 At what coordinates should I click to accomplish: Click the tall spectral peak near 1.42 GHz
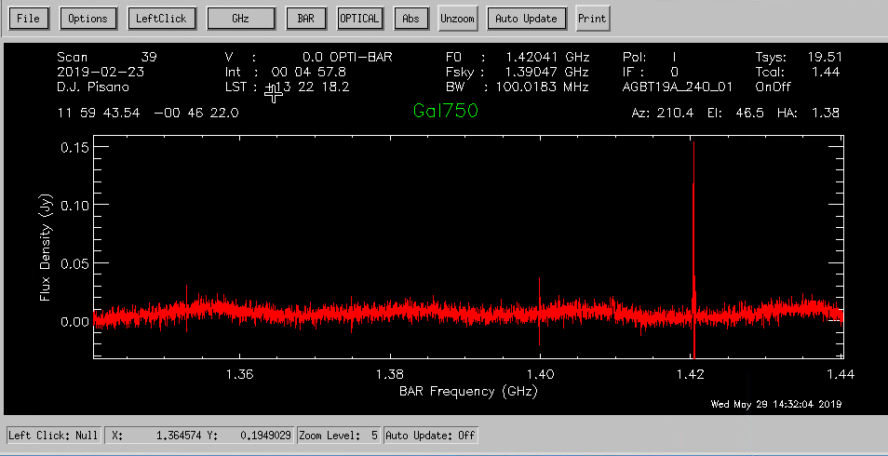(x=693, y=186)
